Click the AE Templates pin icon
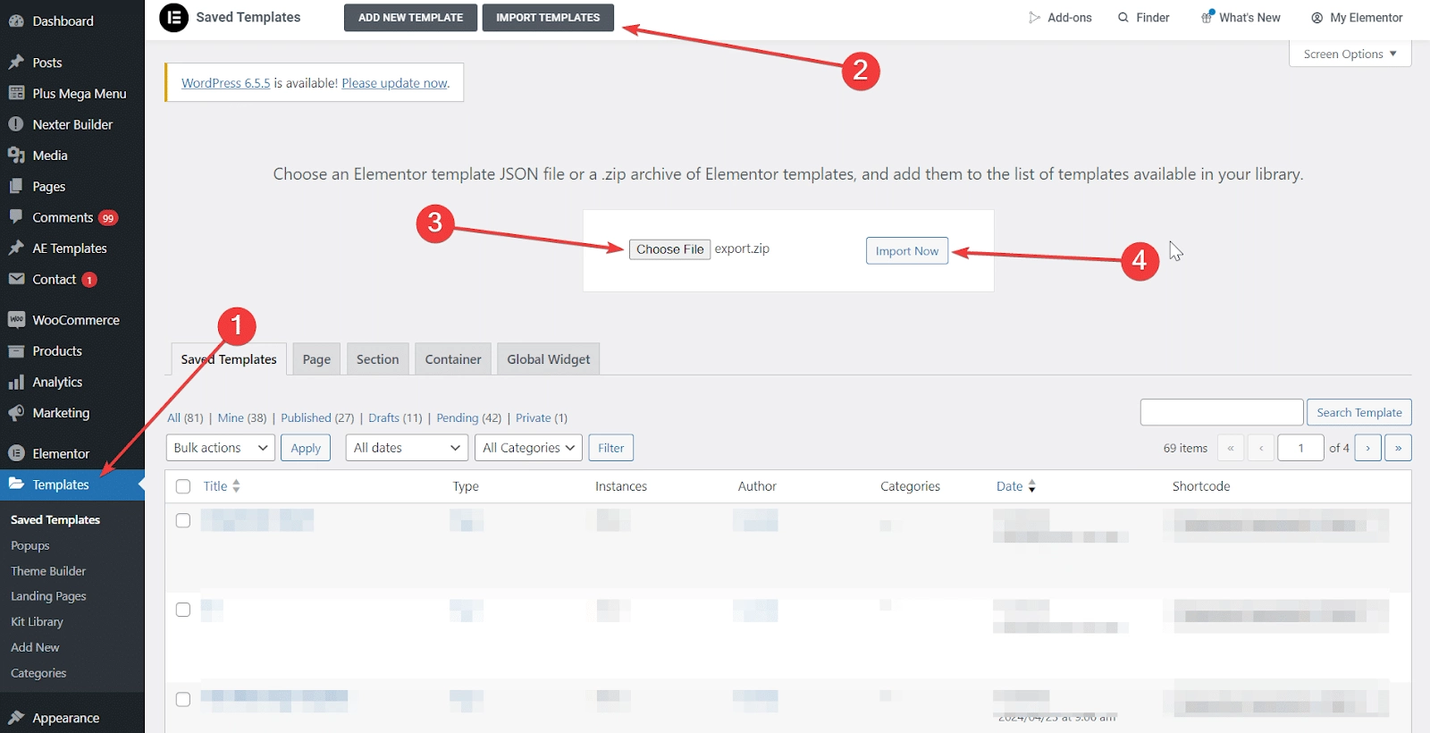The image size is (1430, 733). [x=16, y=249]
